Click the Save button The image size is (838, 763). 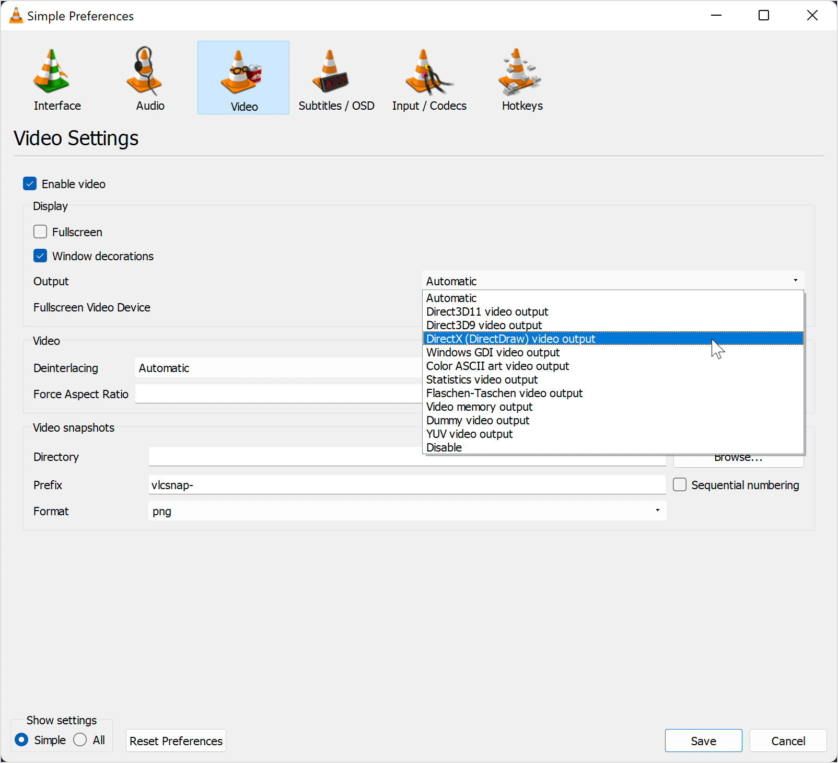(703, 741)
